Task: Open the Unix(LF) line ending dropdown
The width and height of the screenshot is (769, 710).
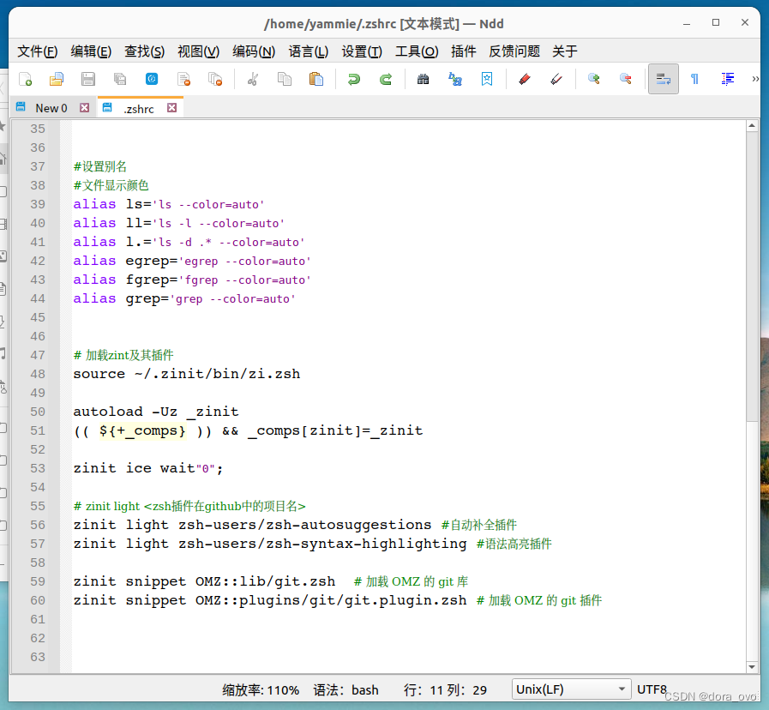Action: point(571,689)
